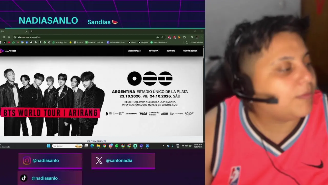Open the FINANZAS 2026 bookmark

pos(95,42)
